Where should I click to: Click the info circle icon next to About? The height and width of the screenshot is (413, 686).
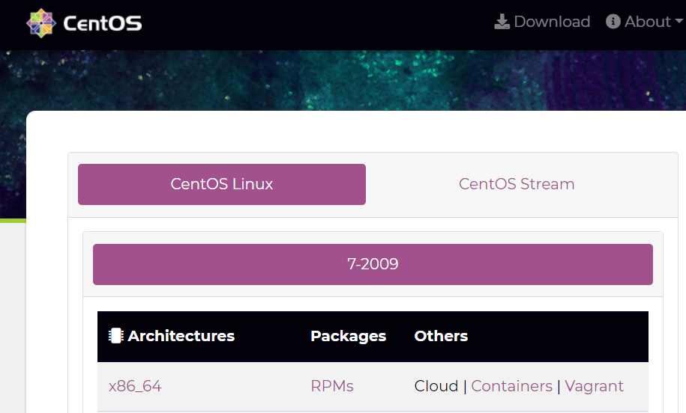(x=613, y=22)
